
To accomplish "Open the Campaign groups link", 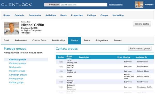I will pos(18,75).
